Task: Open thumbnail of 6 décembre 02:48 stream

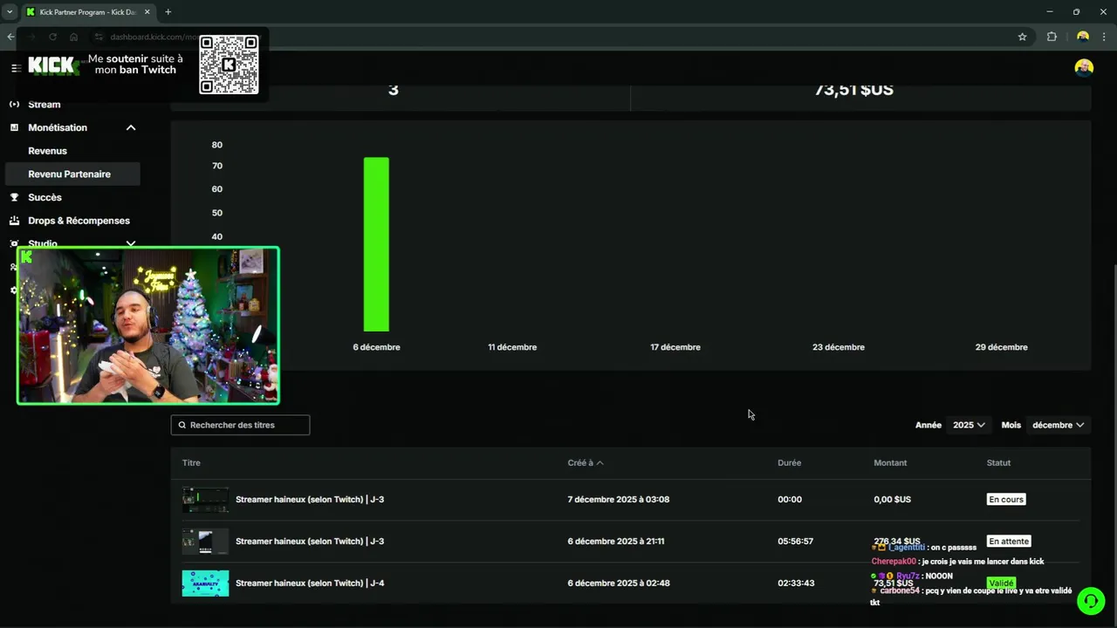Action: 205,584
